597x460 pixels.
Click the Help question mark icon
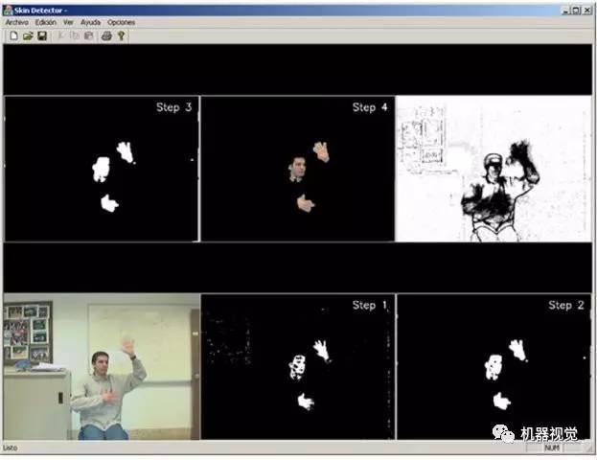pyautogui.click(x=121, y=36)
